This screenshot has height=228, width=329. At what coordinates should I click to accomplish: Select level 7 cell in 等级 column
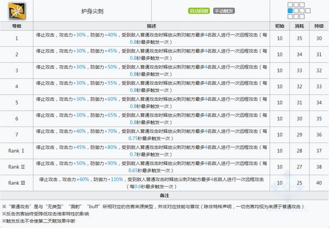(x=16, y=135)
